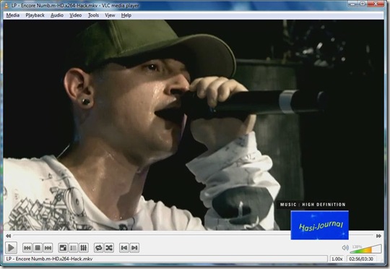The image size is (390, 269).
Task: Skip to previous media in playlist
Action: (27, 248)
